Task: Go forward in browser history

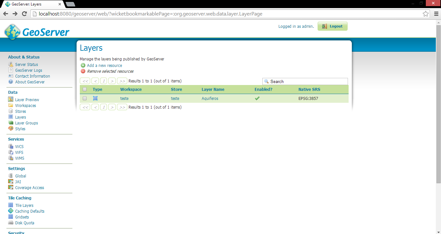Action: pyautogui.click(x=15, y=14)
